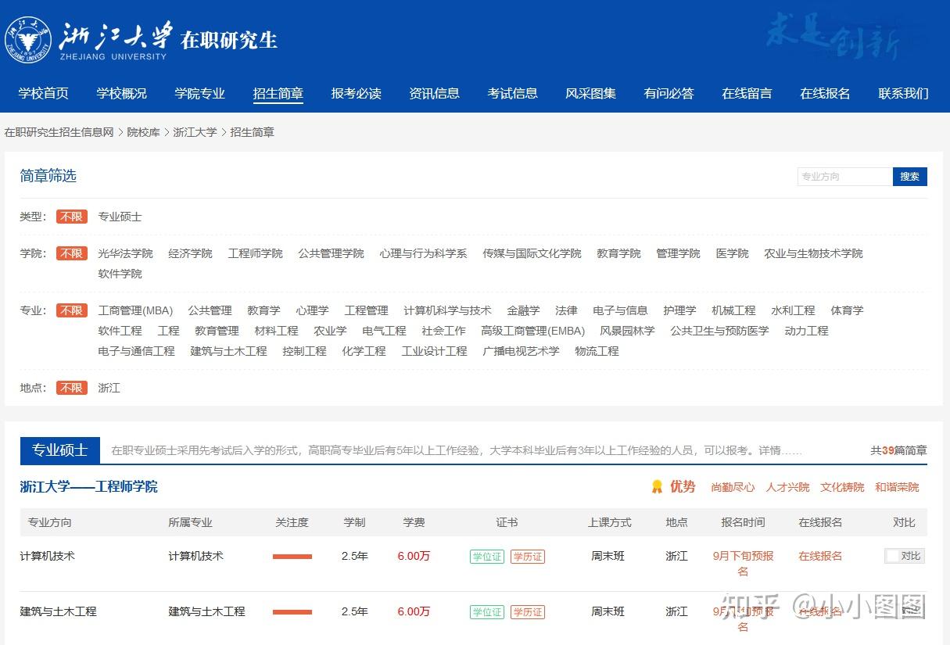
Task: Click 在线报名 link in 计算机技术 row
Action: pos(820,556)
